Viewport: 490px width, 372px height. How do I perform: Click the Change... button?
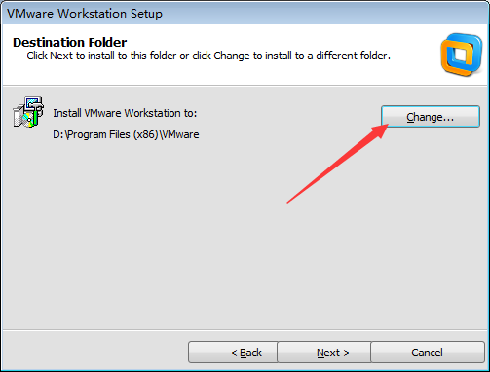431,116
